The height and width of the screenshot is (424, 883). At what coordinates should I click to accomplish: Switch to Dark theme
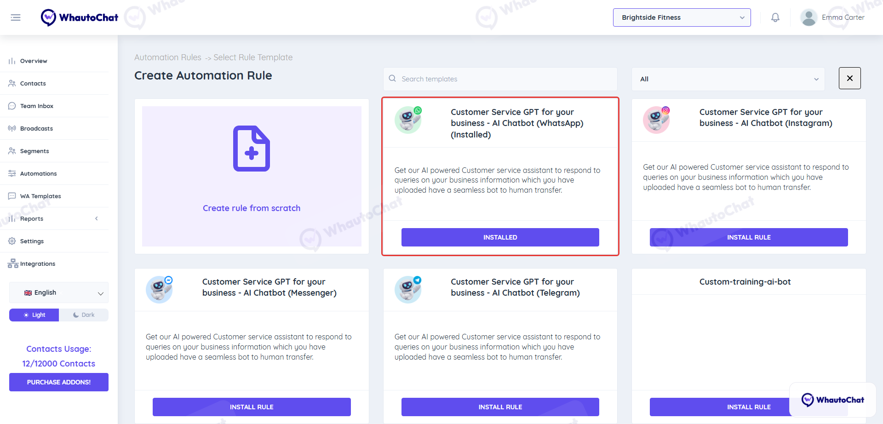84,315
